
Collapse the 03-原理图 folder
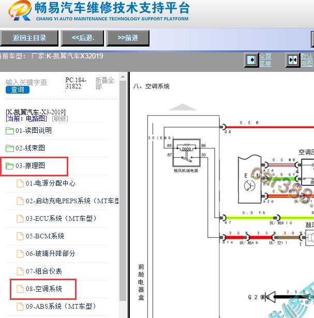click(30, 166)
